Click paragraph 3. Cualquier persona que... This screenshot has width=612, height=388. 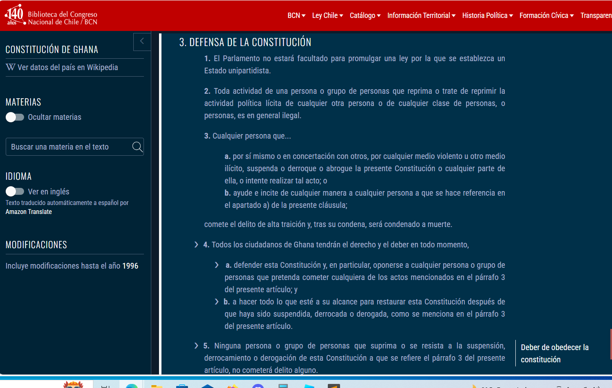(247, 136)
